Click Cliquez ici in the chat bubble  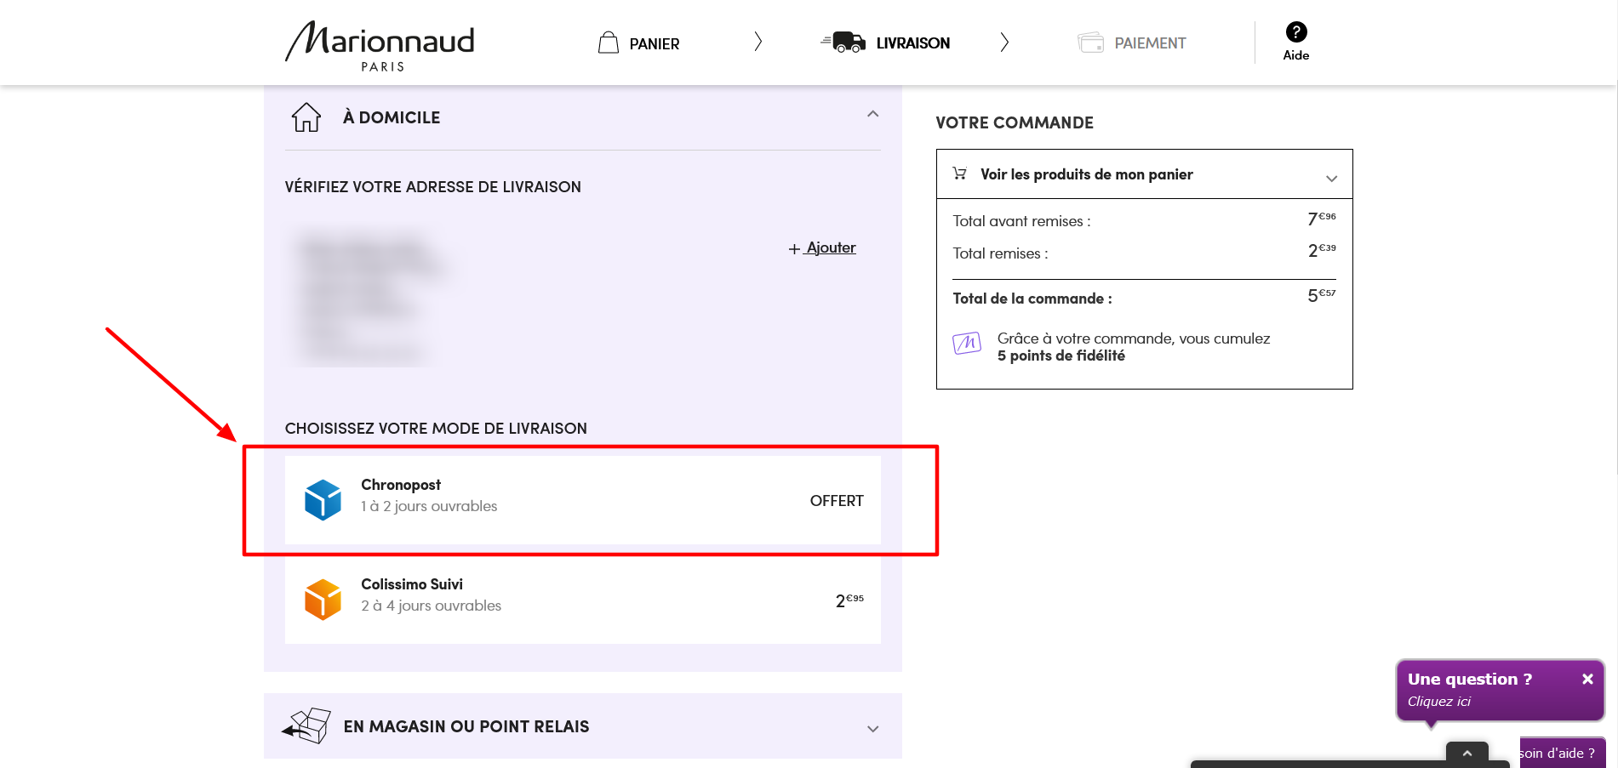(x=1438, y=702)
